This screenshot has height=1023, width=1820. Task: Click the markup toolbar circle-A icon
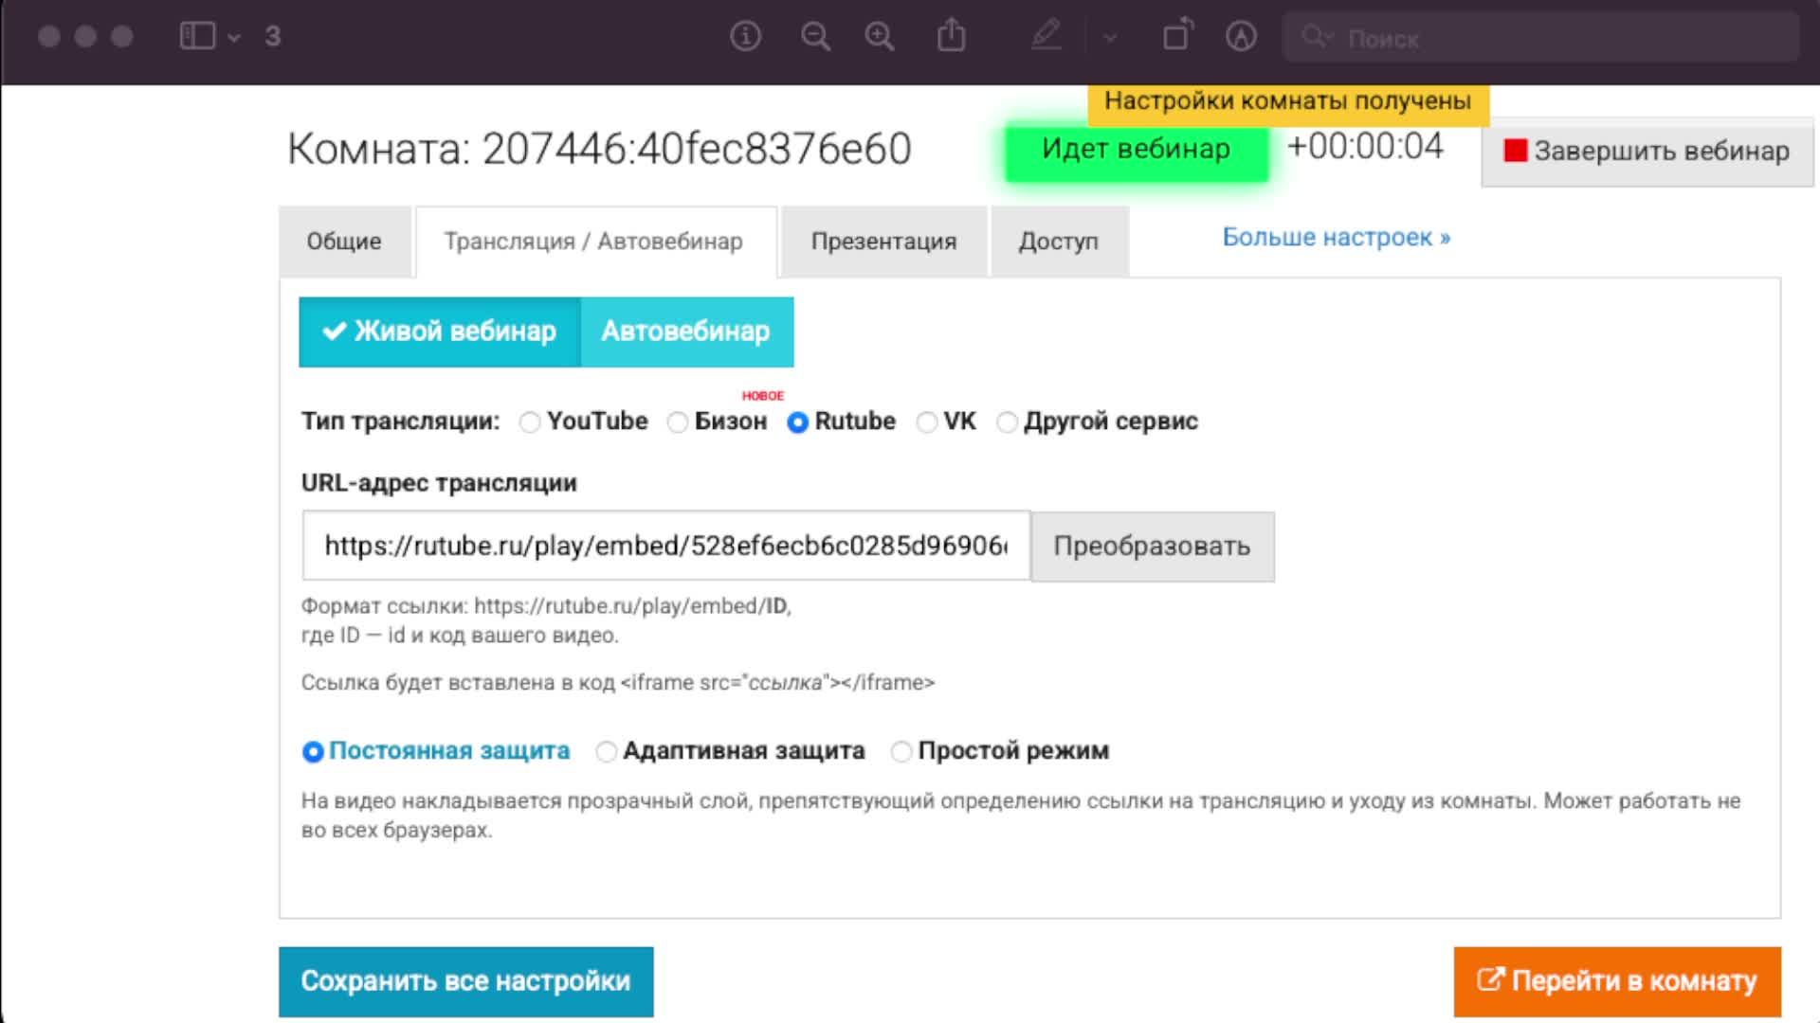[x=1241, y=37]
